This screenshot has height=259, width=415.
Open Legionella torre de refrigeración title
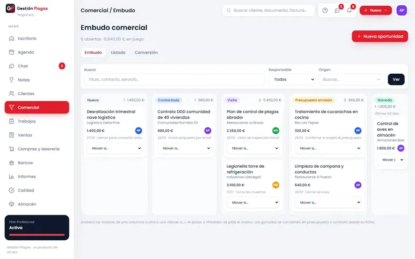click(245, 169)
